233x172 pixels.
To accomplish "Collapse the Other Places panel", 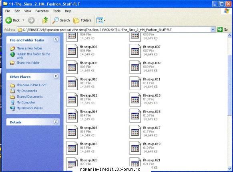I will tap(56, 77).
